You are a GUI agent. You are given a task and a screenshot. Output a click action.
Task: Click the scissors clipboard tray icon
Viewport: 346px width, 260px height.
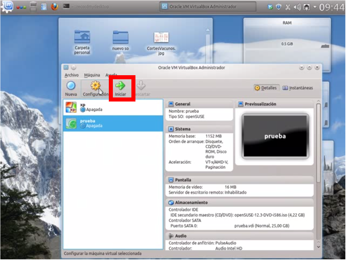287,7
